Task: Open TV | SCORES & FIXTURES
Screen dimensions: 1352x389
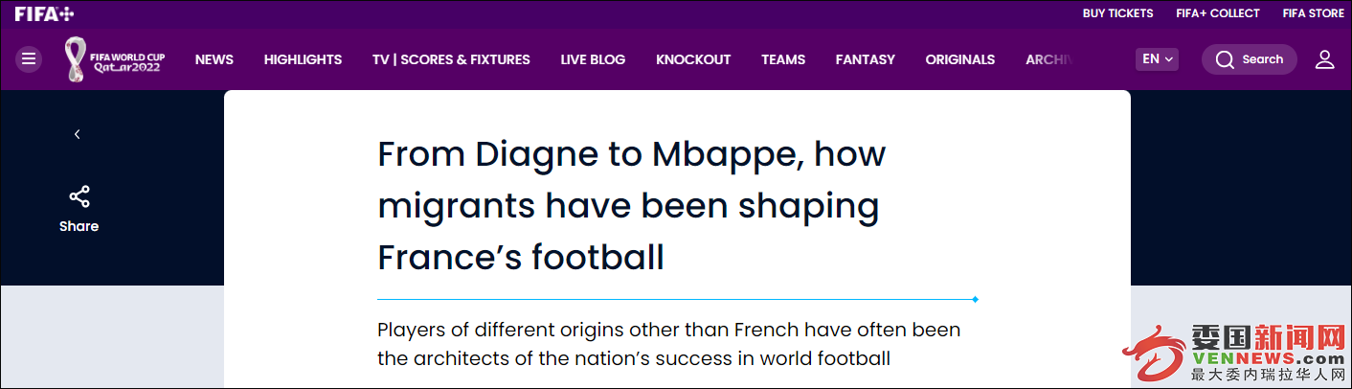Action: coord(451,59)
